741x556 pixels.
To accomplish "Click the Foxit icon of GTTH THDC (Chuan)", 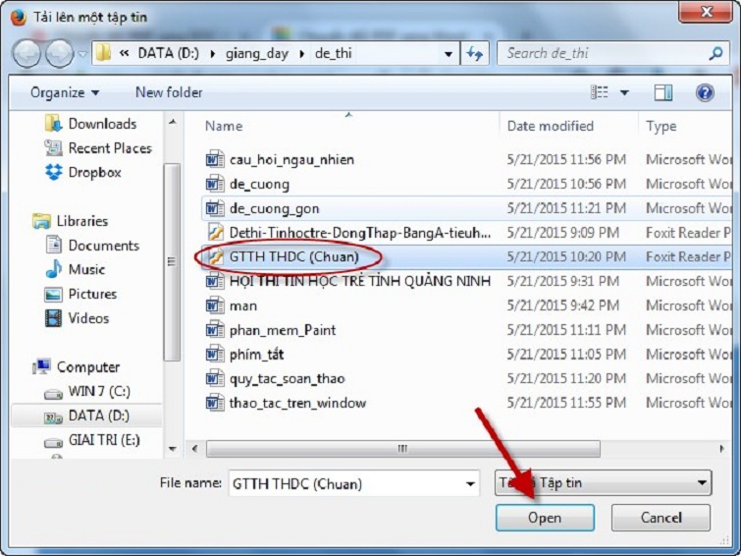I will [x=215, y=256].
